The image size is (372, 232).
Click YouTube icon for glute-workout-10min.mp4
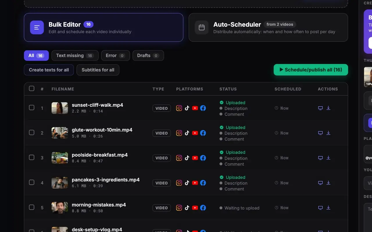coord(195,133)
